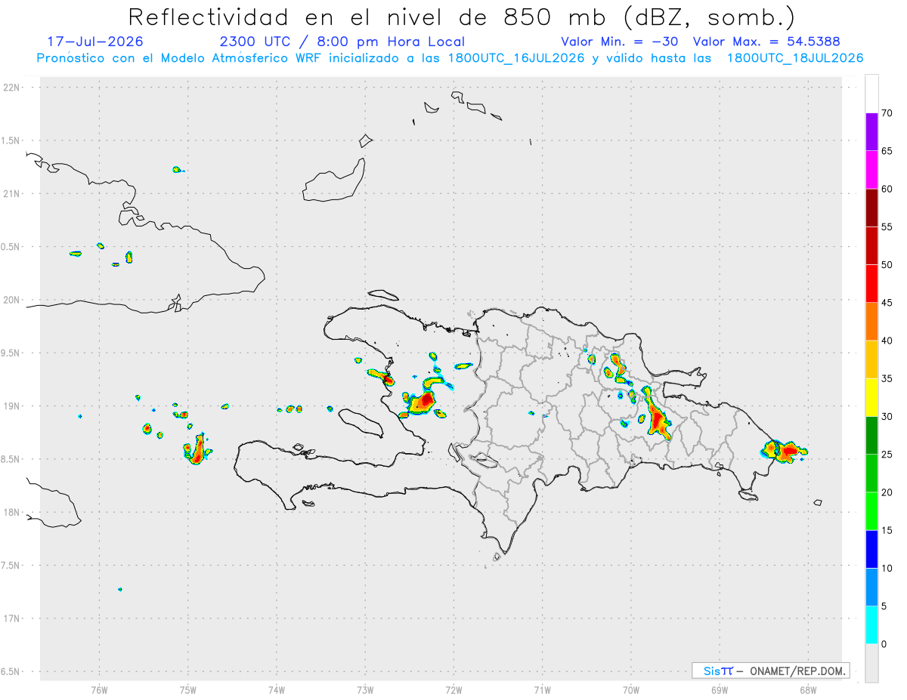Click the legend value '20'

pos(887,492)
